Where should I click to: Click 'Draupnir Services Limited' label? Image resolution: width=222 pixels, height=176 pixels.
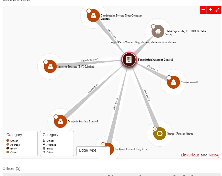tap(83, 121)
